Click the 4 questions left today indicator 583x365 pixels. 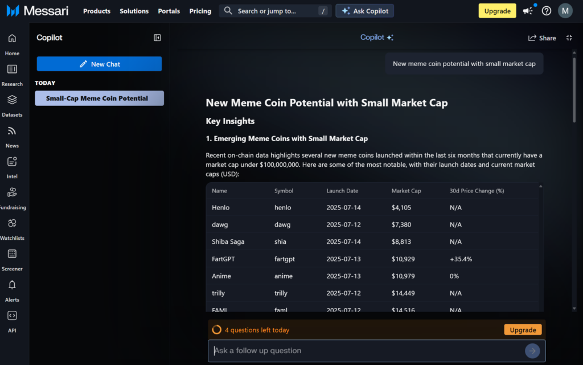click(x=251, y=330)
